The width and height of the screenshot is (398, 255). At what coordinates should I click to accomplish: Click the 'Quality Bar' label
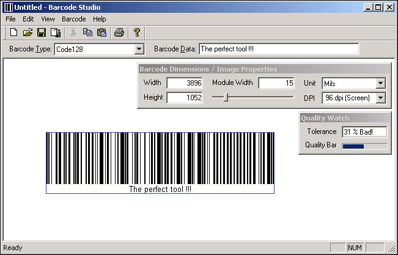coord(321,145)
